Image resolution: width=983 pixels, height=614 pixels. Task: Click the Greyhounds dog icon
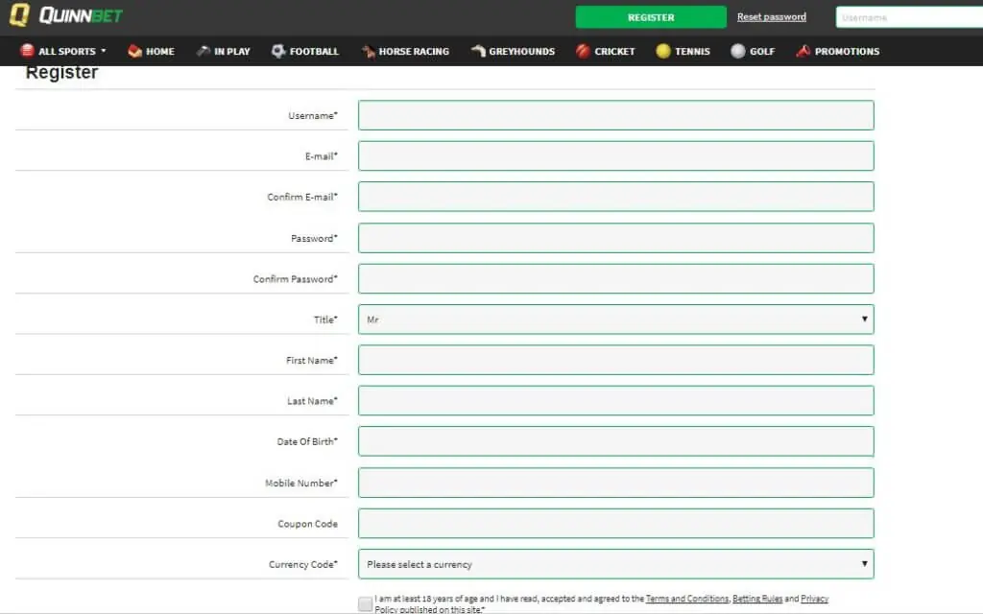pos(478,51)
